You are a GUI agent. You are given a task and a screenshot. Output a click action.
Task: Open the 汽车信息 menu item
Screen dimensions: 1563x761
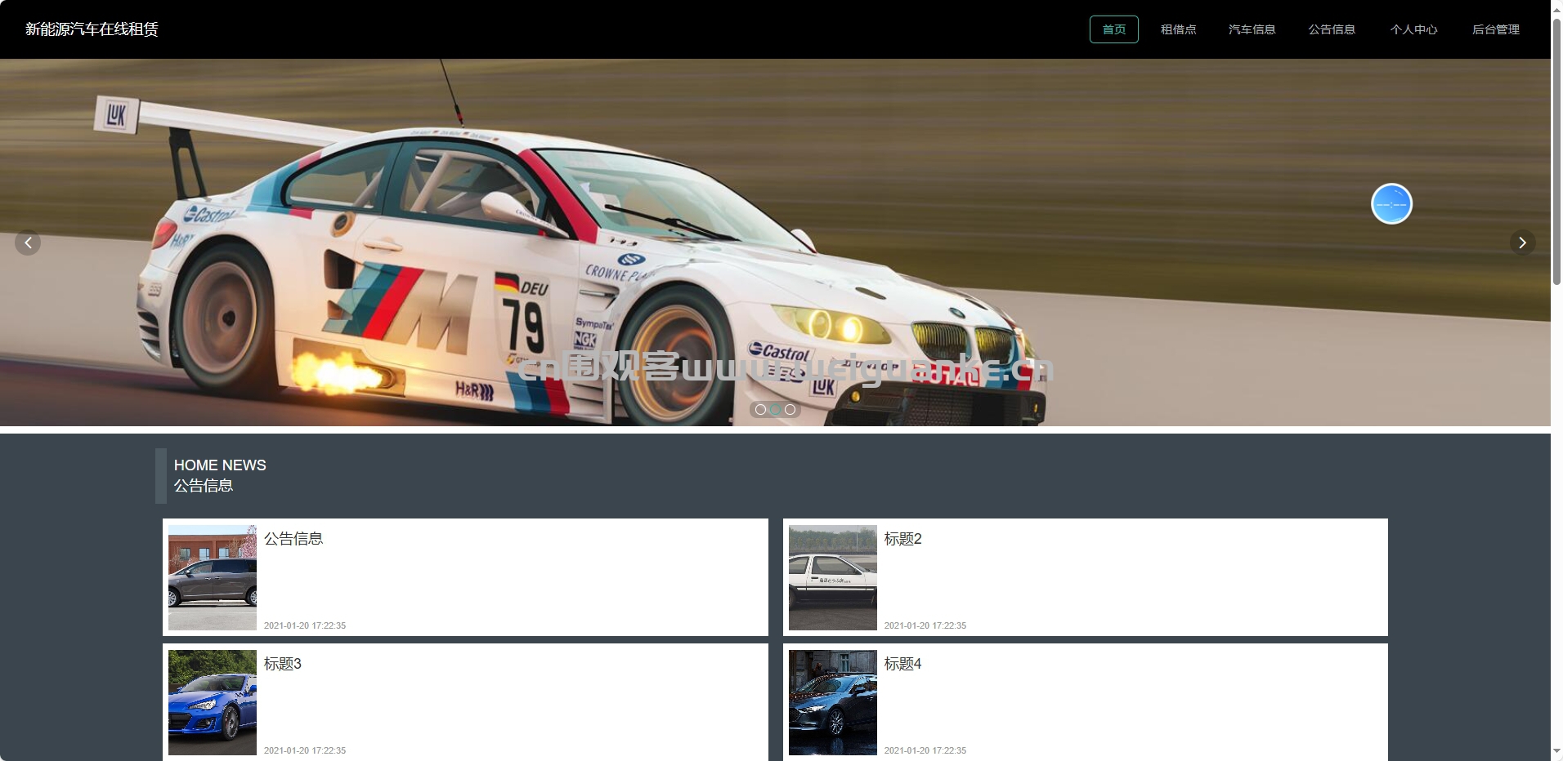[x=1252, y=29]
